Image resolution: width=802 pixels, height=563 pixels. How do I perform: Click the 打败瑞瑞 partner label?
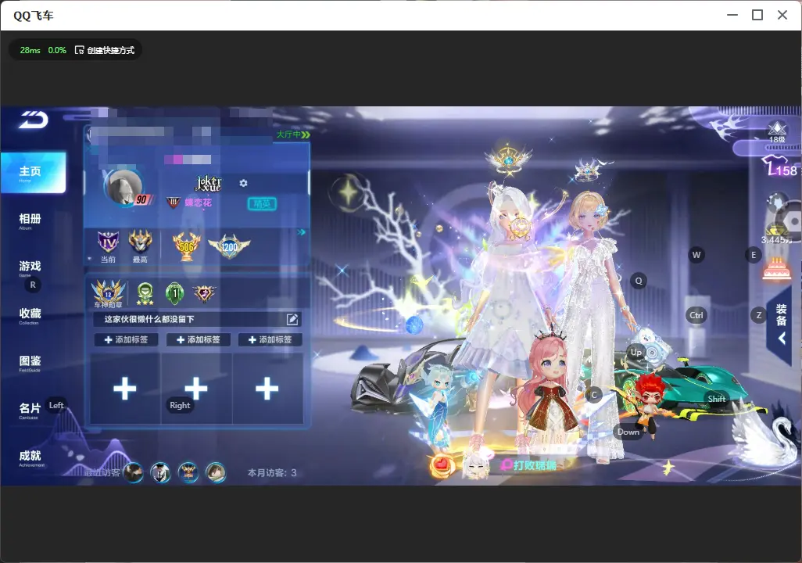pyautogui.click(x=528, y=465)
